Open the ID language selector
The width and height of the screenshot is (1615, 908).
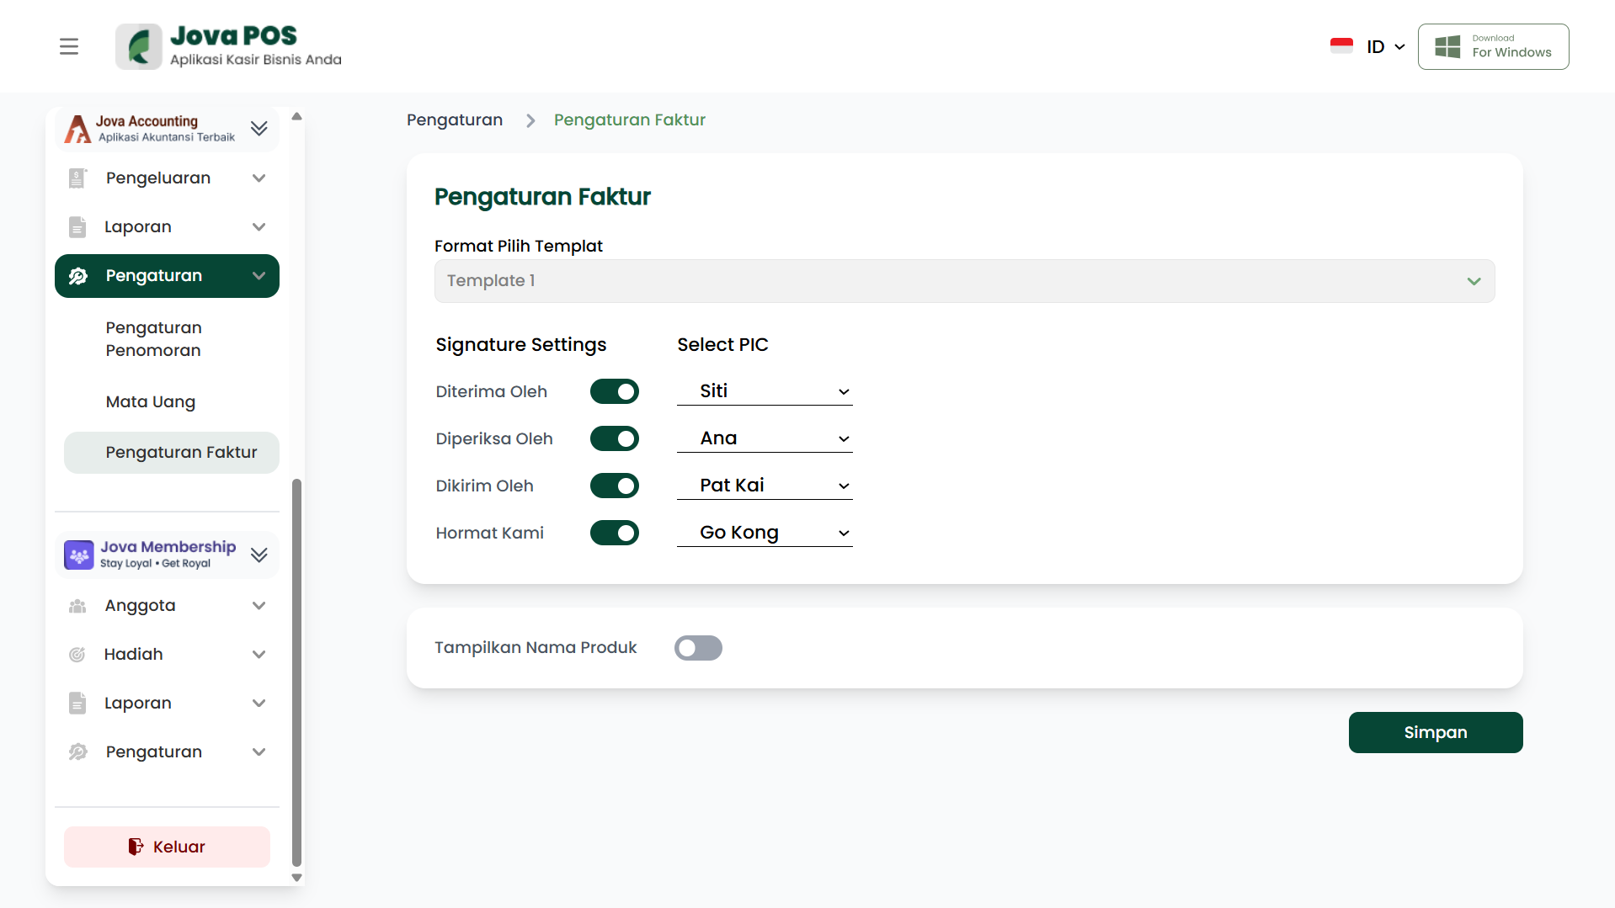click(x=1385, y=47)
